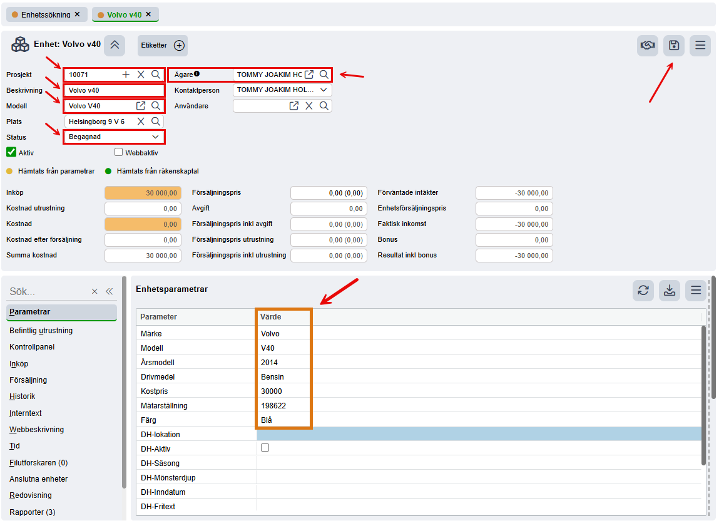This screenshot has height=523, width=719.
Task: Close the Enhetssökning tab
Action: [78, 14]
